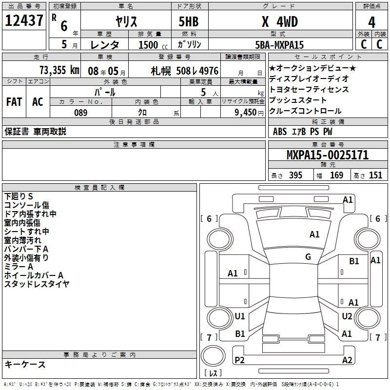Click the lot number 12437
Image resolution: width=390 pixels, height=390 pixels.
23,21
